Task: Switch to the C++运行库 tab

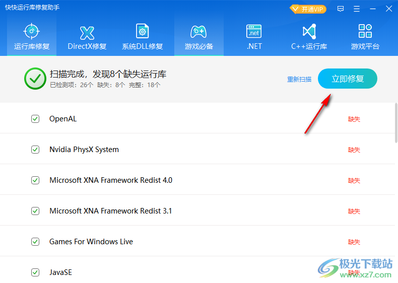Action: (309, 36)
